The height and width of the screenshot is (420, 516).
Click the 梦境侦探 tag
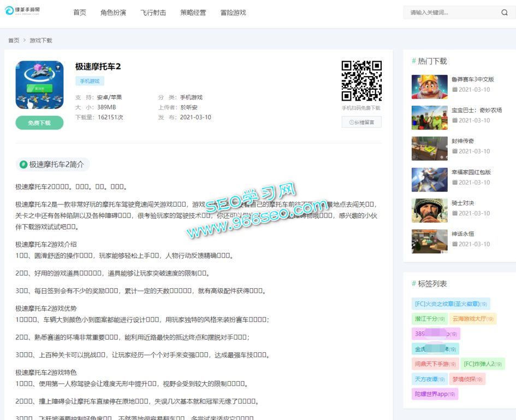point(467,379)
